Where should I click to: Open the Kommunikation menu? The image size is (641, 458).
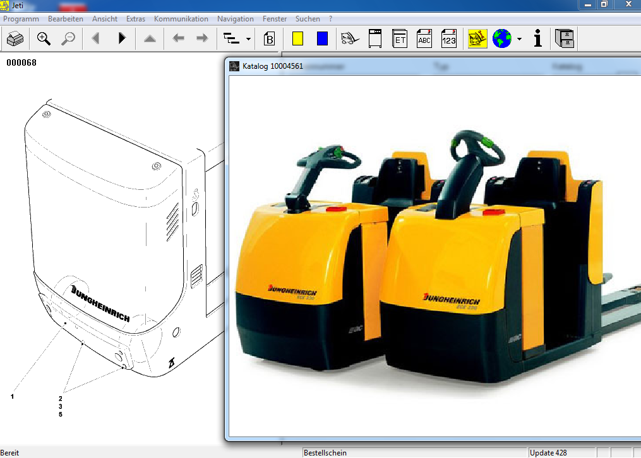[x=181, y=19]
